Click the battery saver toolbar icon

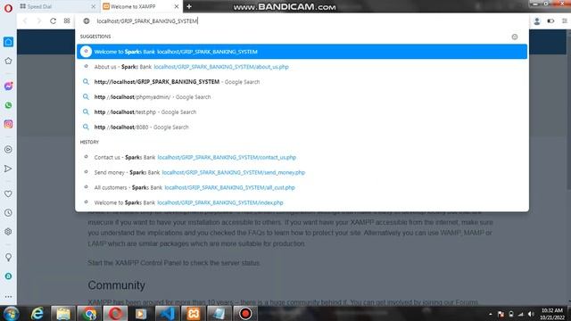coord(550,21)
